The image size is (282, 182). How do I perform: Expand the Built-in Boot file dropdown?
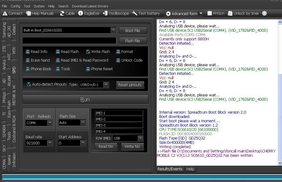(113, 30)
